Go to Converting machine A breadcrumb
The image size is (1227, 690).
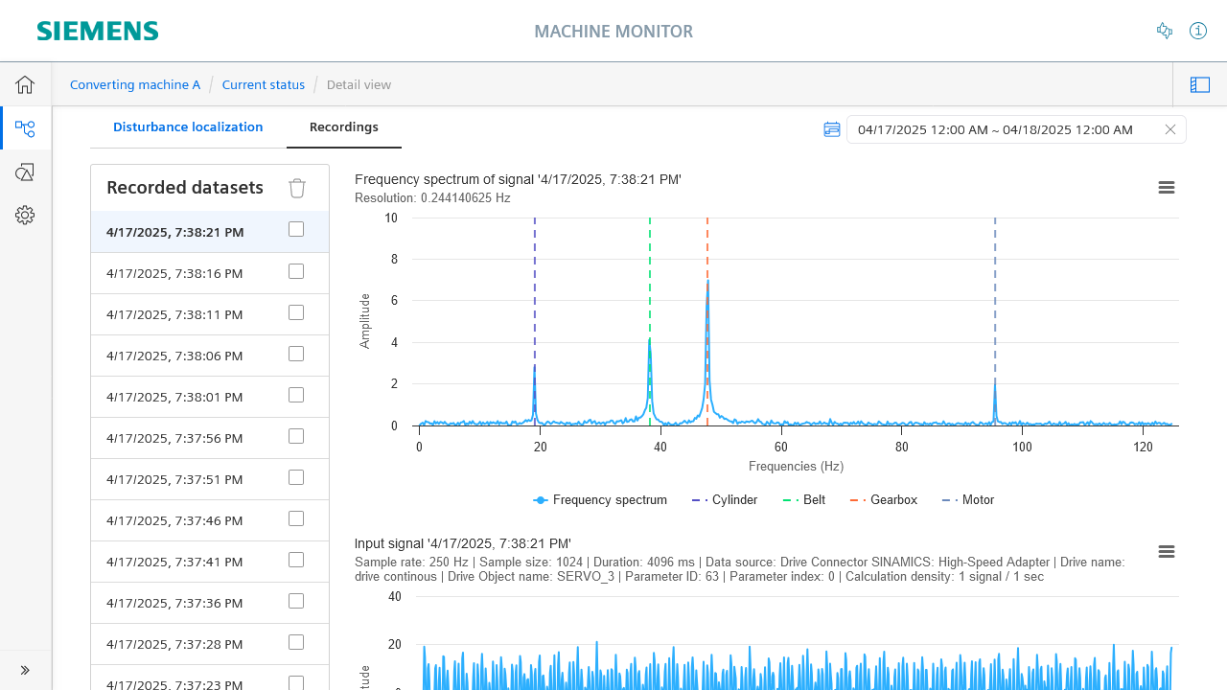tap(135, 85)
